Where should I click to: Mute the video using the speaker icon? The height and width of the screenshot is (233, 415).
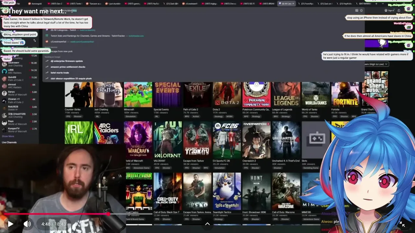pos(27,224)
